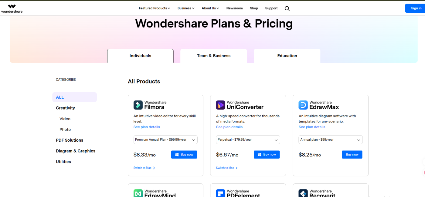Open the search magnifier icon

click(x=287, y=8)
